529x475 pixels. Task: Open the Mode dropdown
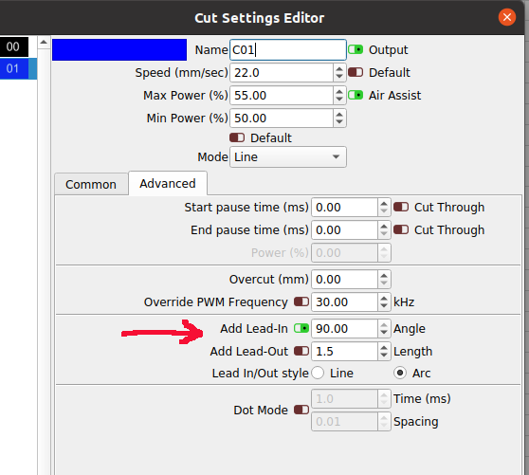pyautogui.click(x=288, y=156)
